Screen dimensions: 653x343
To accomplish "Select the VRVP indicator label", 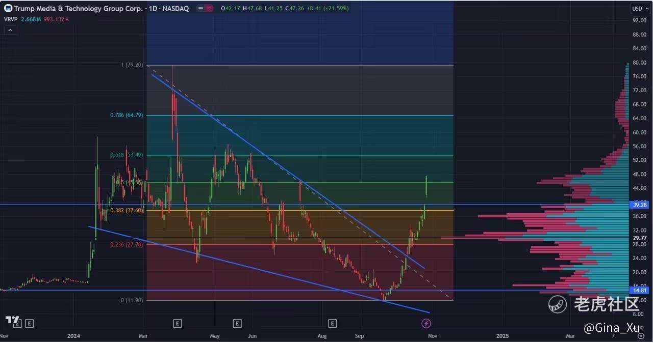I will [x=11, y=19].
